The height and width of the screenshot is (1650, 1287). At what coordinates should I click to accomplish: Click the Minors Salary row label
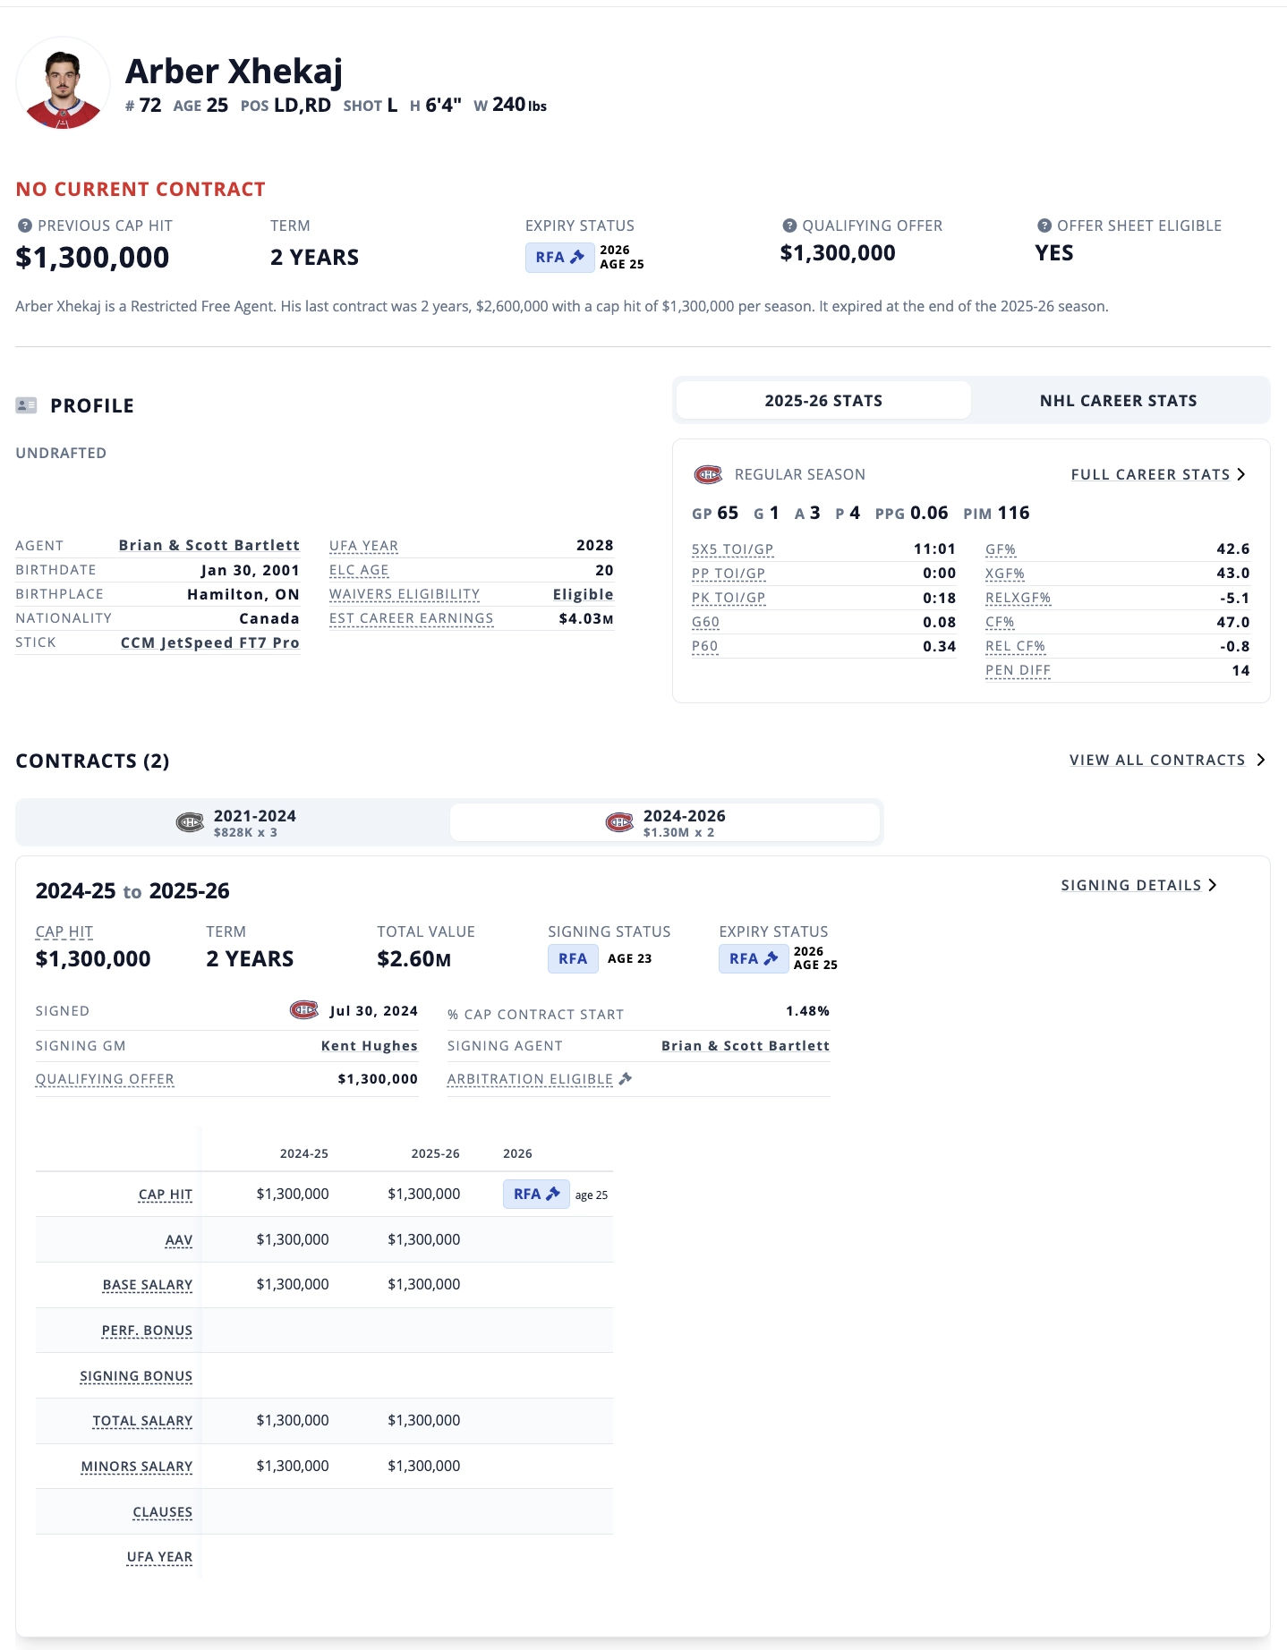pyautogui.click(x=137, y=1466)
